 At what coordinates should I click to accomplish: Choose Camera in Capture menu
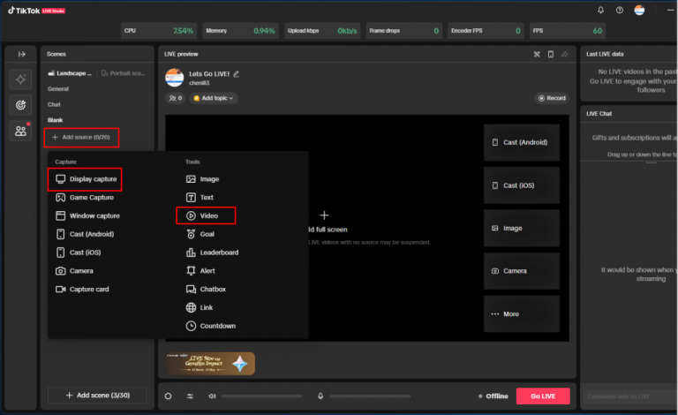click(74, 270)
